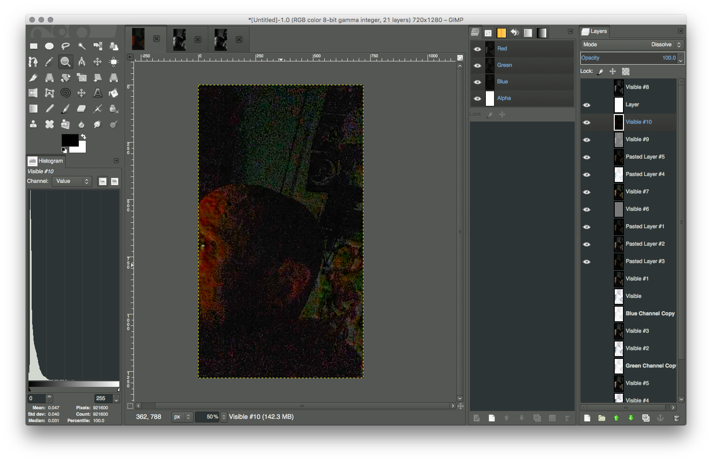The image size is (712, 462).
Task: Select the Zoom magnifier tool
Action: [x=66, y=61]
